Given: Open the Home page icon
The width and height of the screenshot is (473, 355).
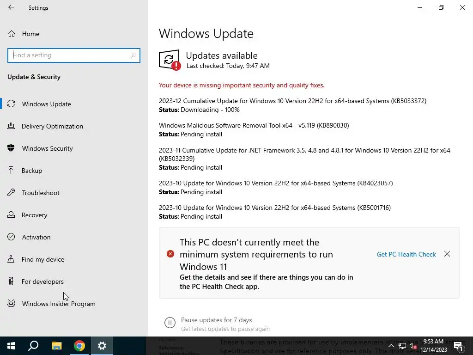Looking at the screenshot, I should (x=12, y=33).
